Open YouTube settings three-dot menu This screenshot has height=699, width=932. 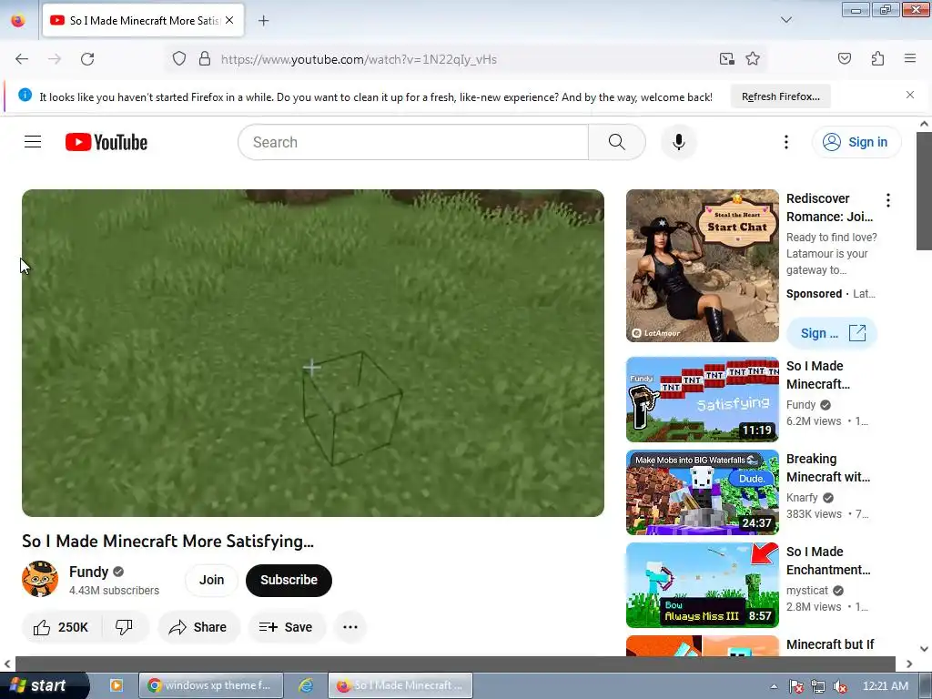[785, 142]
